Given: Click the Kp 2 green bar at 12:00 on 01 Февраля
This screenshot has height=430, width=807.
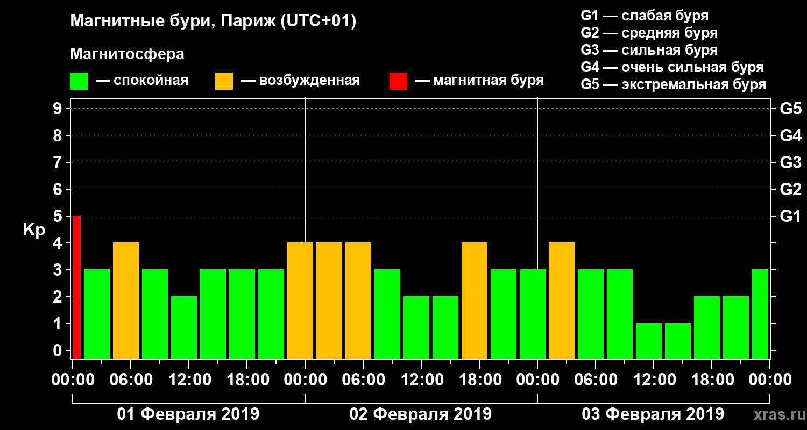Looking at the screenshot, I should [184, 327].
